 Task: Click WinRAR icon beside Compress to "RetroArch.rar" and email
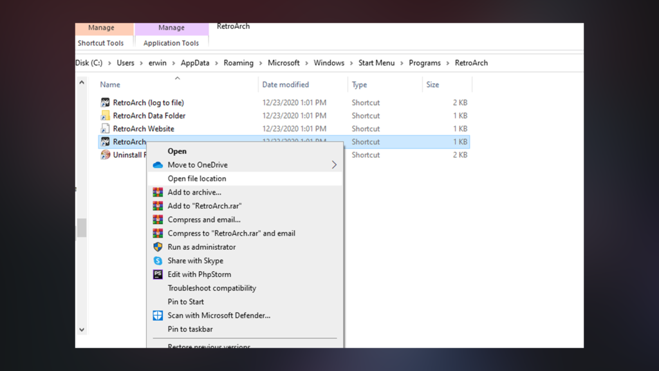(x=158, y=233)
